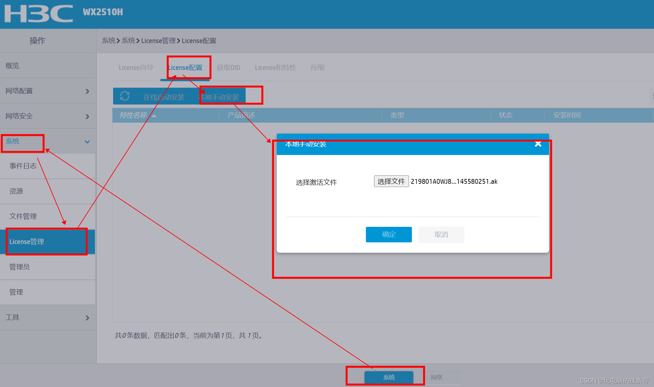Click 在线自动安装 button

(164, 97)
